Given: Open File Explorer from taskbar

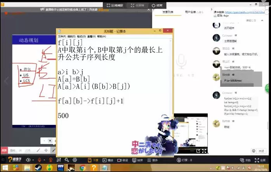Looking at the screenshot, I should [x=27, y=167].
